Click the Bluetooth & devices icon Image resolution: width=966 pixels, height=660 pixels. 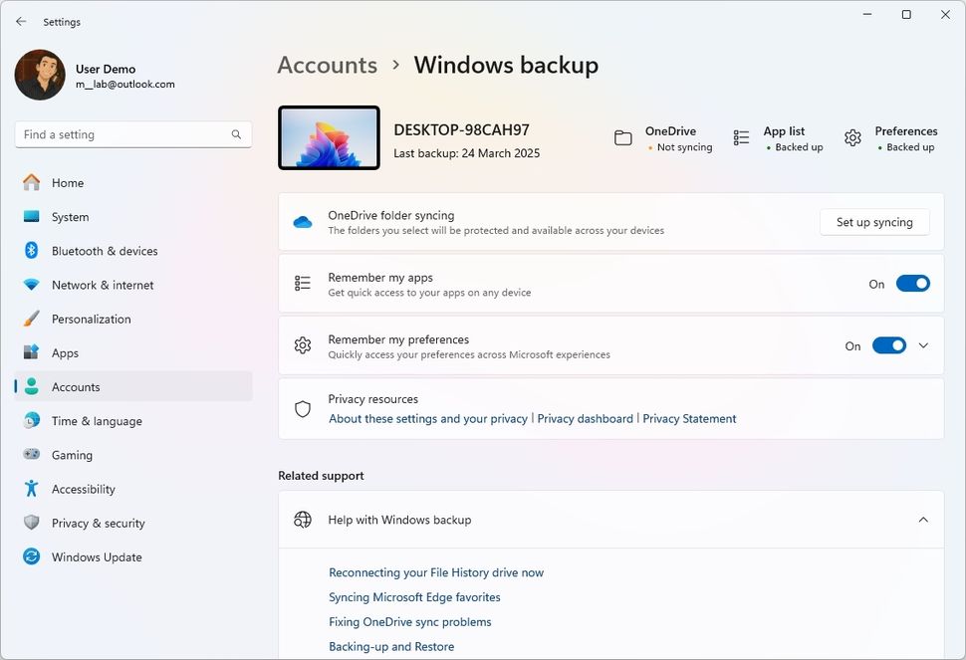(32, 251)
